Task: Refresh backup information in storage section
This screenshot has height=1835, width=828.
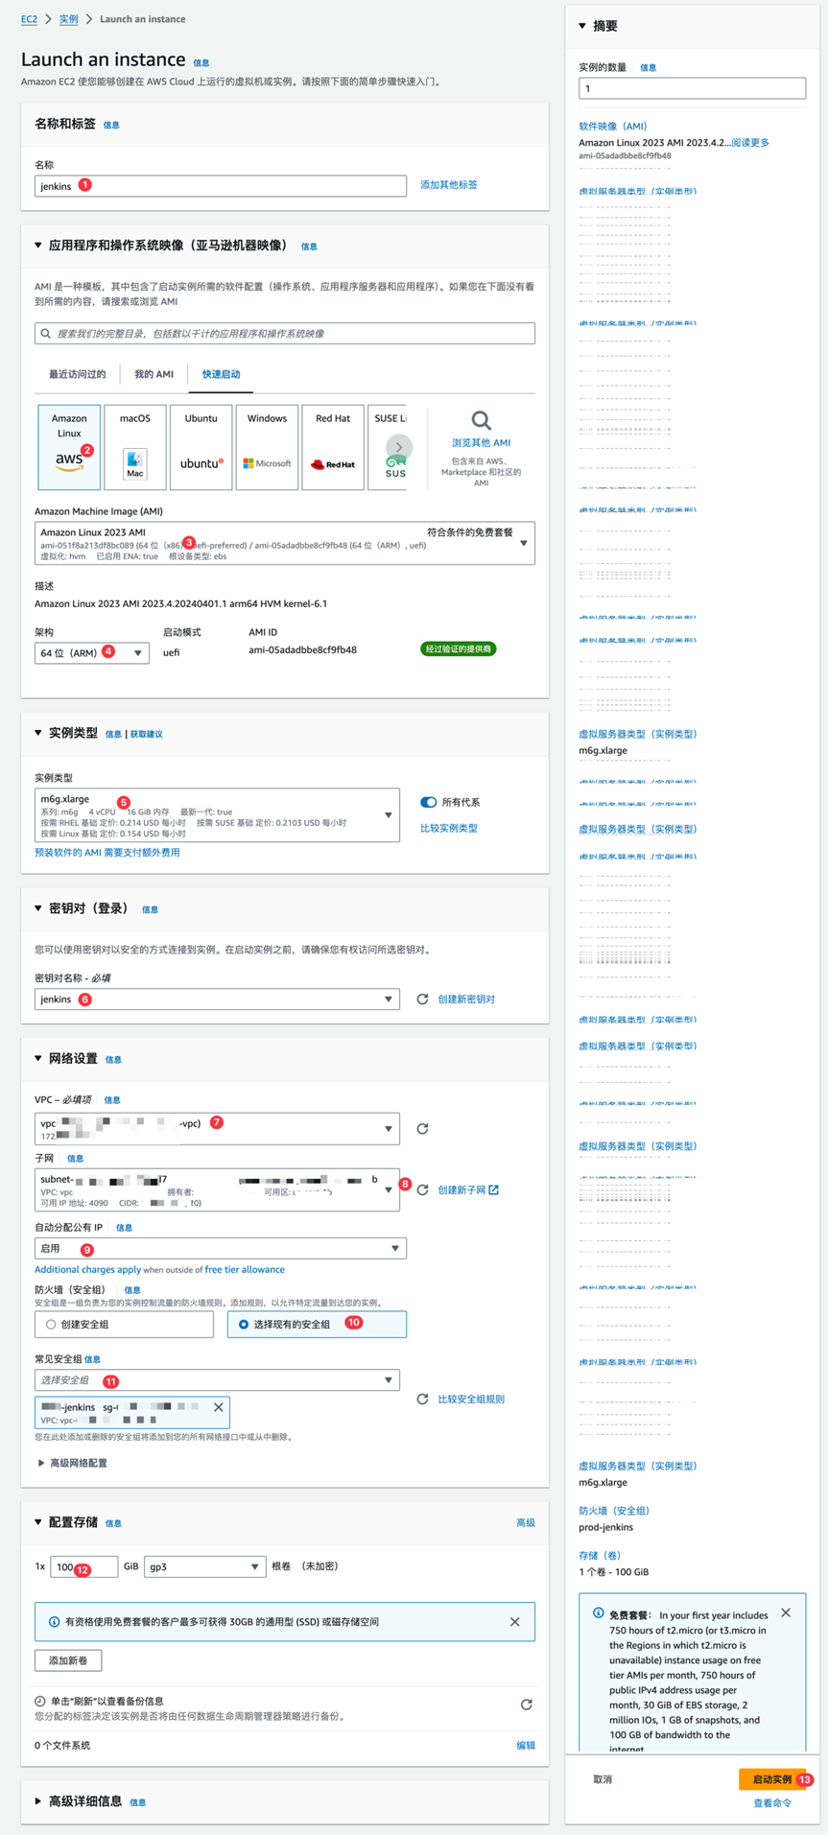Action: [x=526, y=1705]
